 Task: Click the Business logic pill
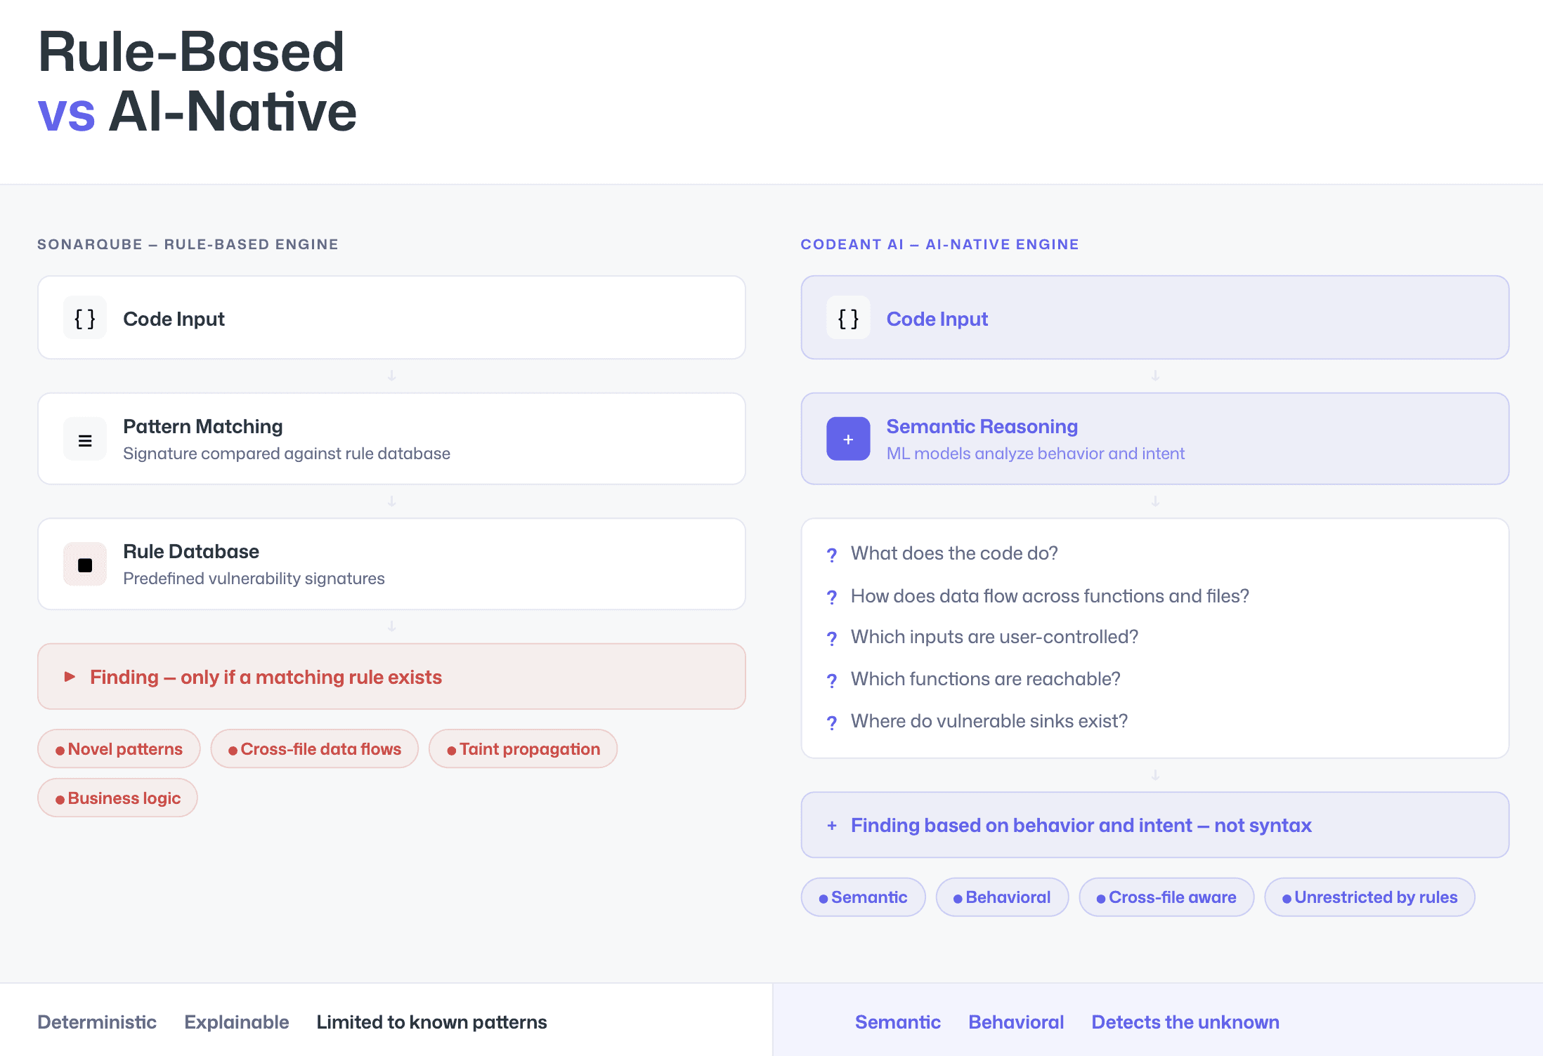tap(117, 798)
